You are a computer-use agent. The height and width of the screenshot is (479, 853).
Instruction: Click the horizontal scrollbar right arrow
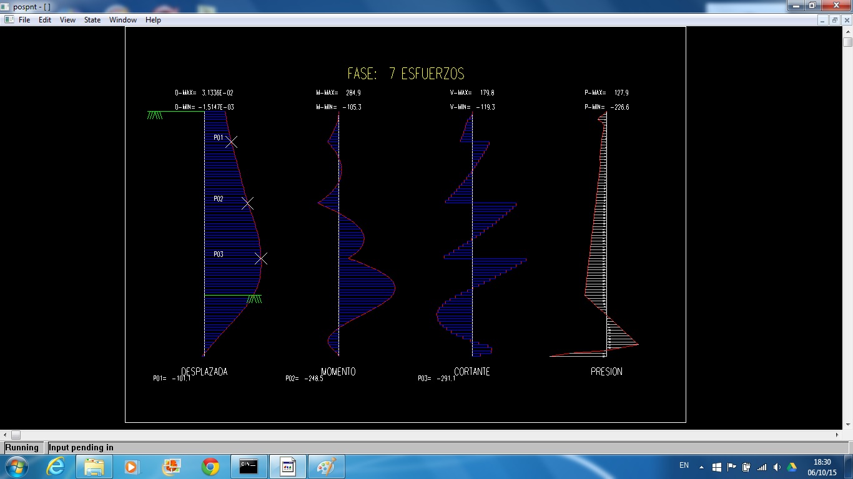click(x=838, y=435)
